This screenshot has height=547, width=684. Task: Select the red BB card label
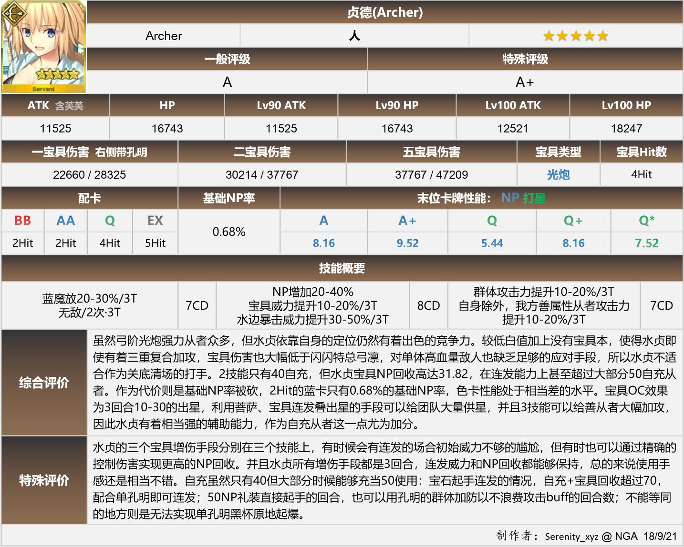point(21,220)
